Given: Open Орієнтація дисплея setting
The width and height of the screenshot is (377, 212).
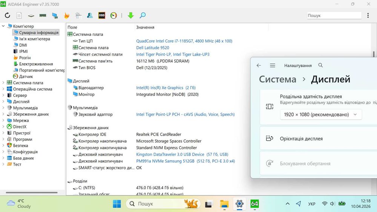Looking at the screenshot, I should pyautogui.click(x=319, y=139).
